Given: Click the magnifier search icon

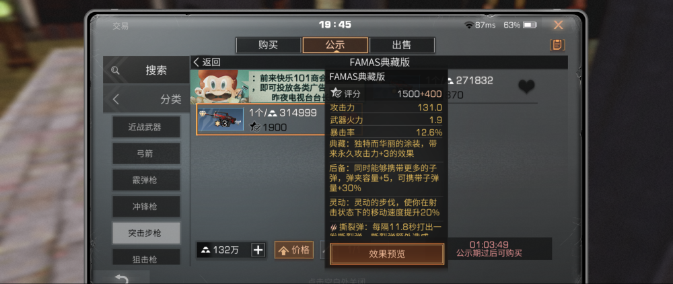Looking at the screenshot, I should point(115,71).
